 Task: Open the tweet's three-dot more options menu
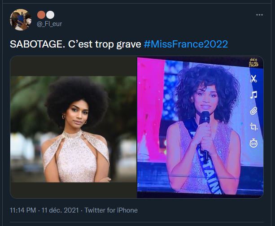coord(259,15)
